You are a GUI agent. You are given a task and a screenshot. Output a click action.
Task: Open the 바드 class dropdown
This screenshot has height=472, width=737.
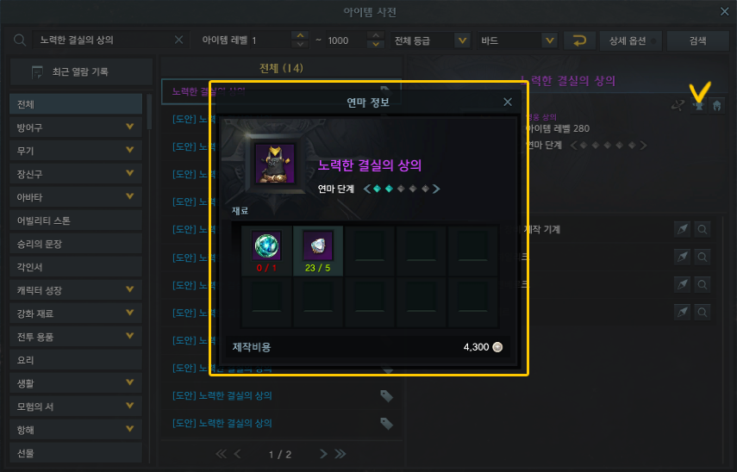517,40
